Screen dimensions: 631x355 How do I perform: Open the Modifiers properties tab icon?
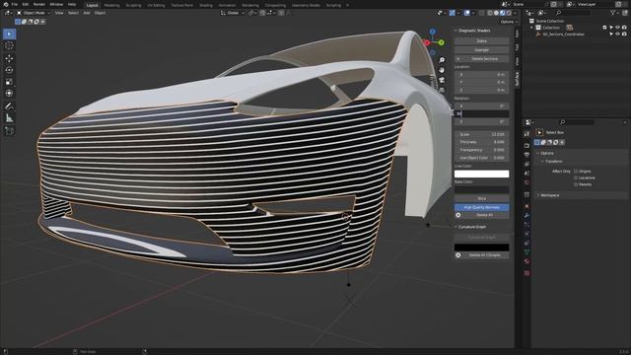526,216
